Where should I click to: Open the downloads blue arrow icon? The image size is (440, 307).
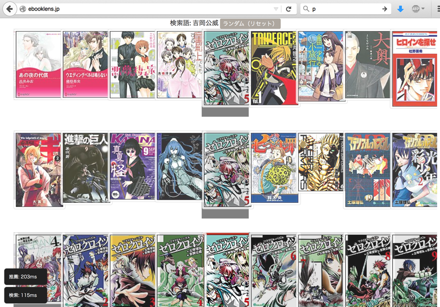tap(401, 9)
